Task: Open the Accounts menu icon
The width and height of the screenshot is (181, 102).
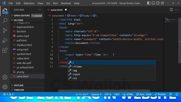Action: coord(5,77)
